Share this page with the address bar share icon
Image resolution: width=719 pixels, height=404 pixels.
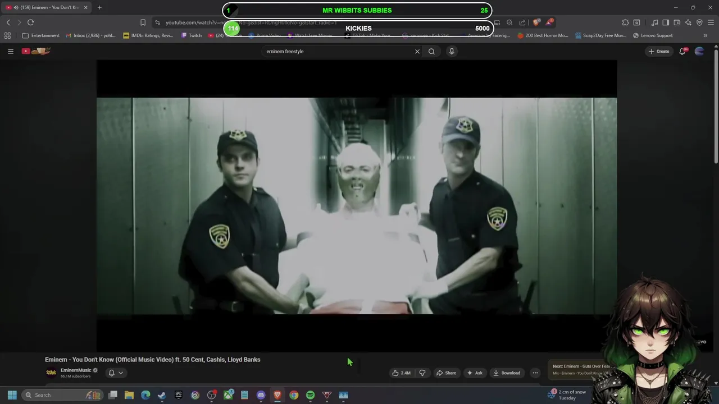click(x=522, y=22)
